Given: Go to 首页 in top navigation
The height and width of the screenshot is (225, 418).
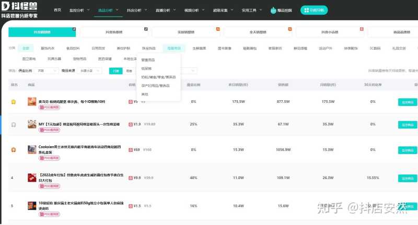Looking at the screenshot, I should pyautogui.click(x=57, y=10).
